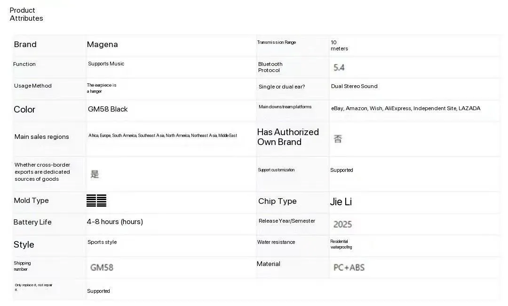The height and width of the screenshot is (306, 508).
Task: Click the GM58 shipping number value
Action: [102, 267]
